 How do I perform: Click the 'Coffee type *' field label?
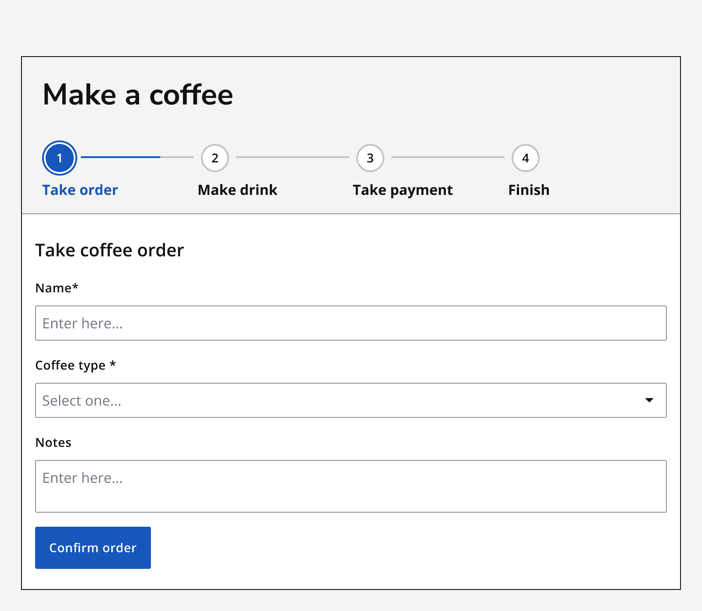75,365
